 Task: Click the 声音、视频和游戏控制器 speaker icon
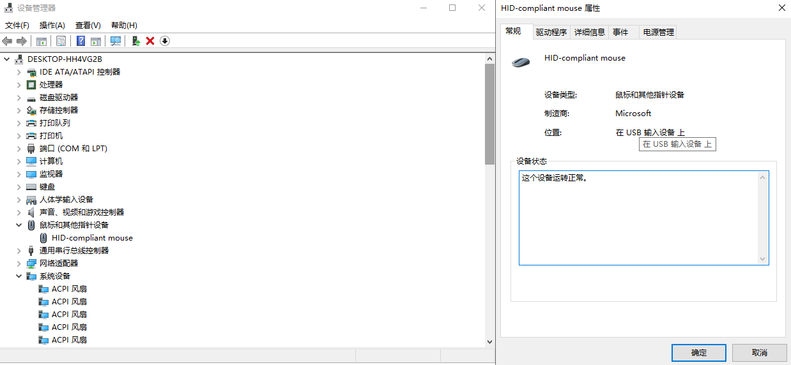point(31,212)
